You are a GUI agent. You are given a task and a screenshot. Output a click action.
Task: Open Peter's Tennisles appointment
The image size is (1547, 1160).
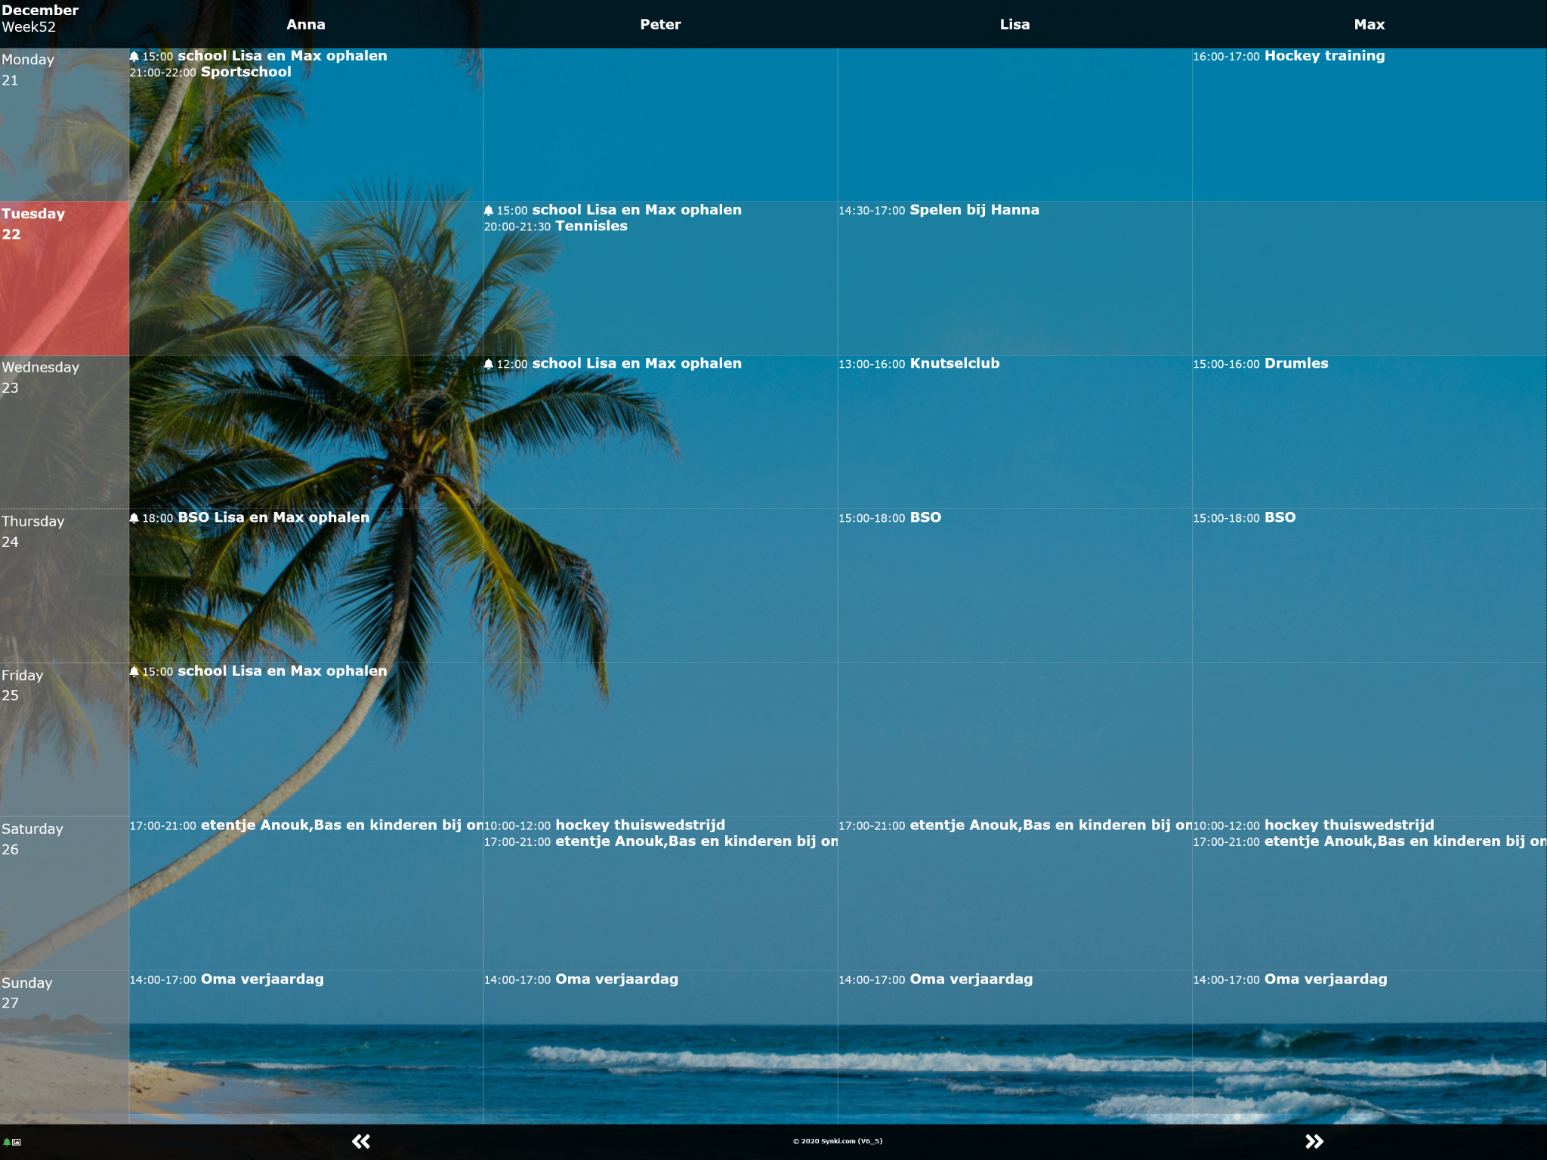coord(591,226)
